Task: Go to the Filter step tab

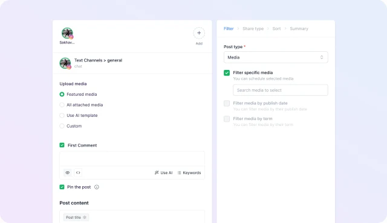Action: 229,29
